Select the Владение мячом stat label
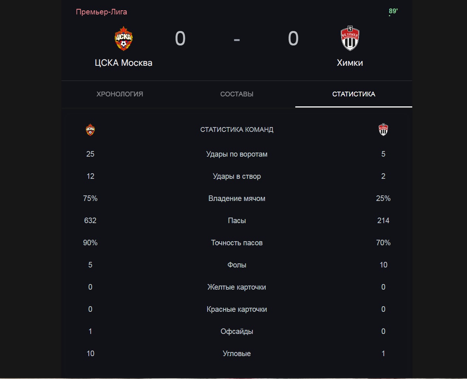This screenshot has width=467, height=379. [x=237, y=198]
